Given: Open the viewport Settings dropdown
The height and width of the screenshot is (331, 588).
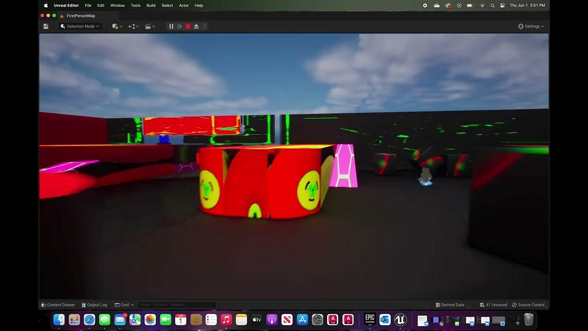Looking at the screenshot, I should coord(531,26).
